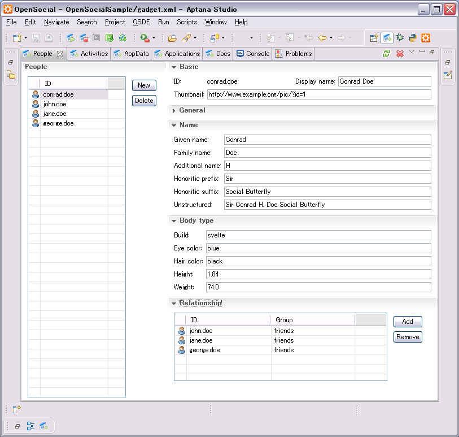
Task: Click the Outline icon in bottom bar
Action: [30, 426]
